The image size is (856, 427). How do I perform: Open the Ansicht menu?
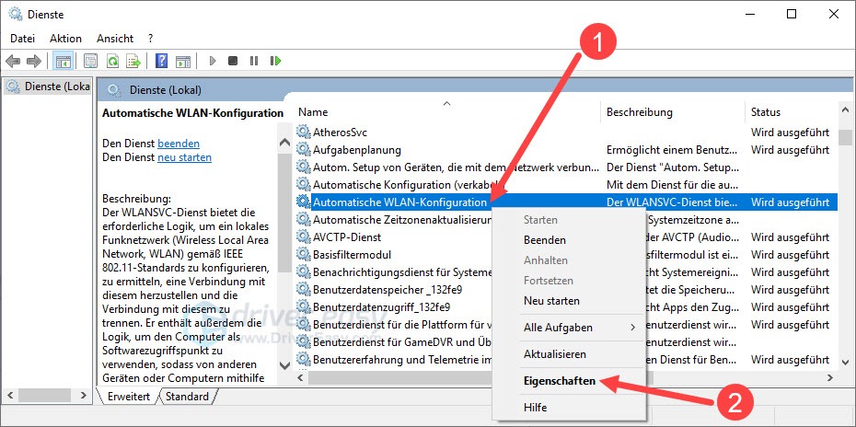(x=115, y=39)
